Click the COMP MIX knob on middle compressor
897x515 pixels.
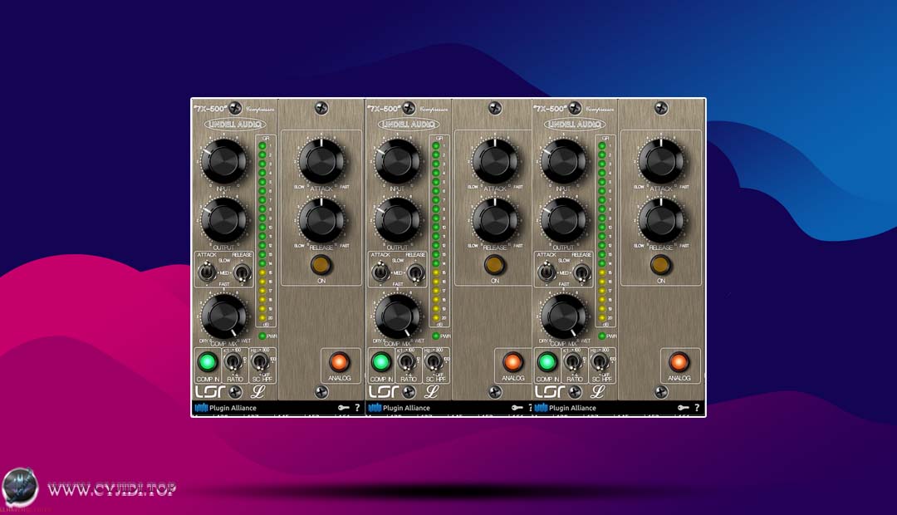pyautogui.click(x=397, y=316)
